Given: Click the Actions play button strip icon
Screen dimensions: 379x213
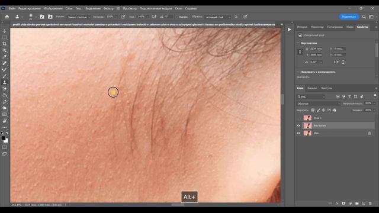Looking at the screenshot, I should [290, 30].
